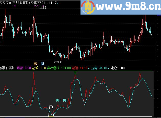Viewport: 161px width, 118px height.
Task: Click the down arrow after 超短 44.18
Action: click(x=89, y=68)
